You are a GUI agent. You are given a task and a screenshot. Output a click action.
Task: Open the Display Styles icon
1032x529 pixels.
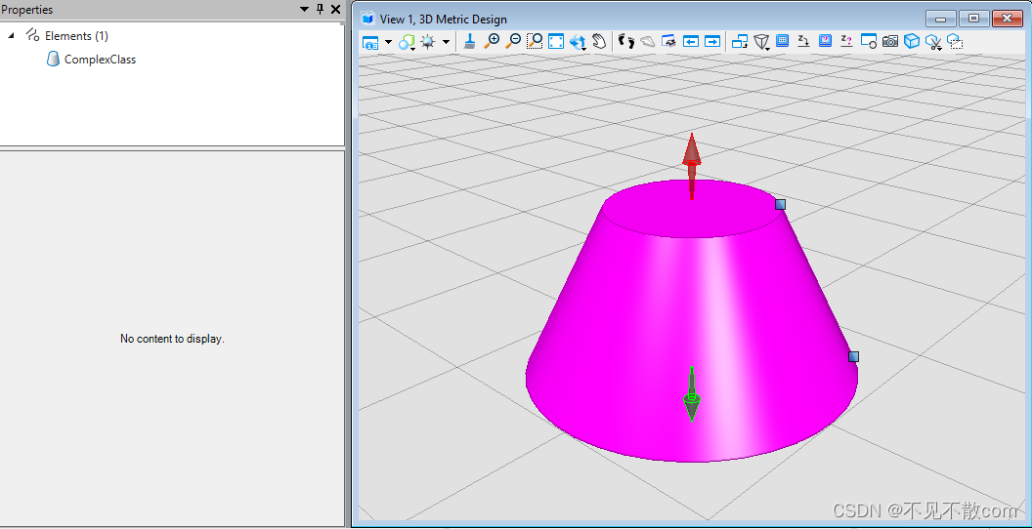coord(407,42)
